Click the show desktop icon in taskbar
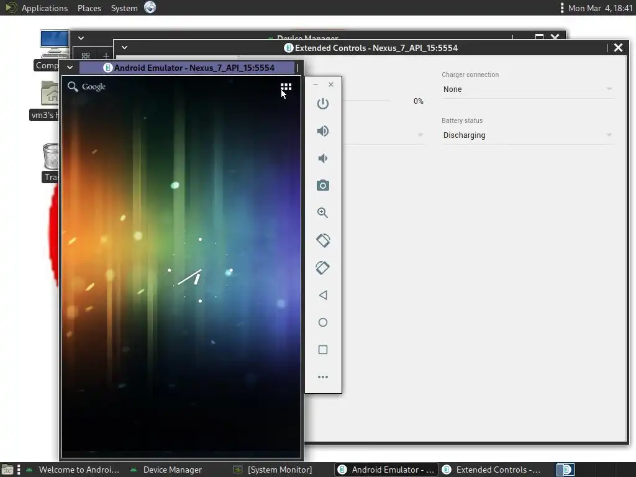 (7, 470)
